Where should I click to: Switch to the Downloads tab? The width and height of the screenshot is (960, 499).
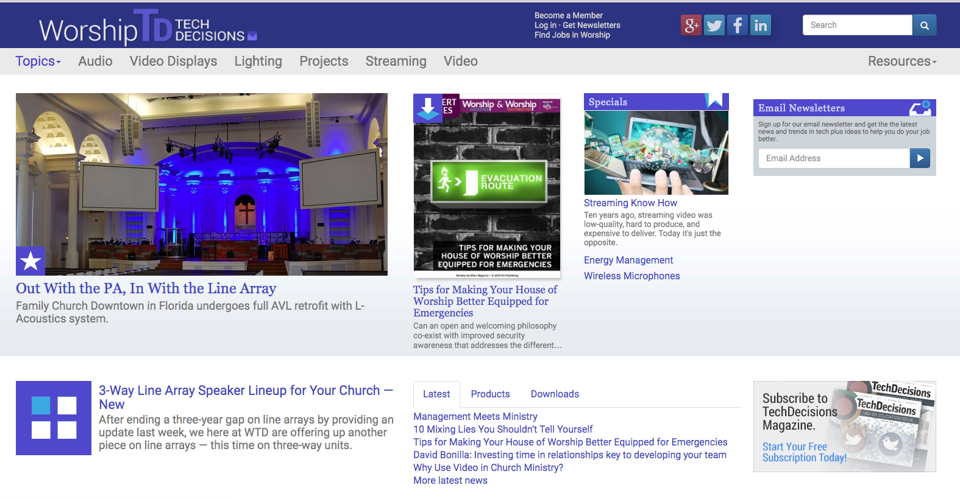tap(555, 394)
